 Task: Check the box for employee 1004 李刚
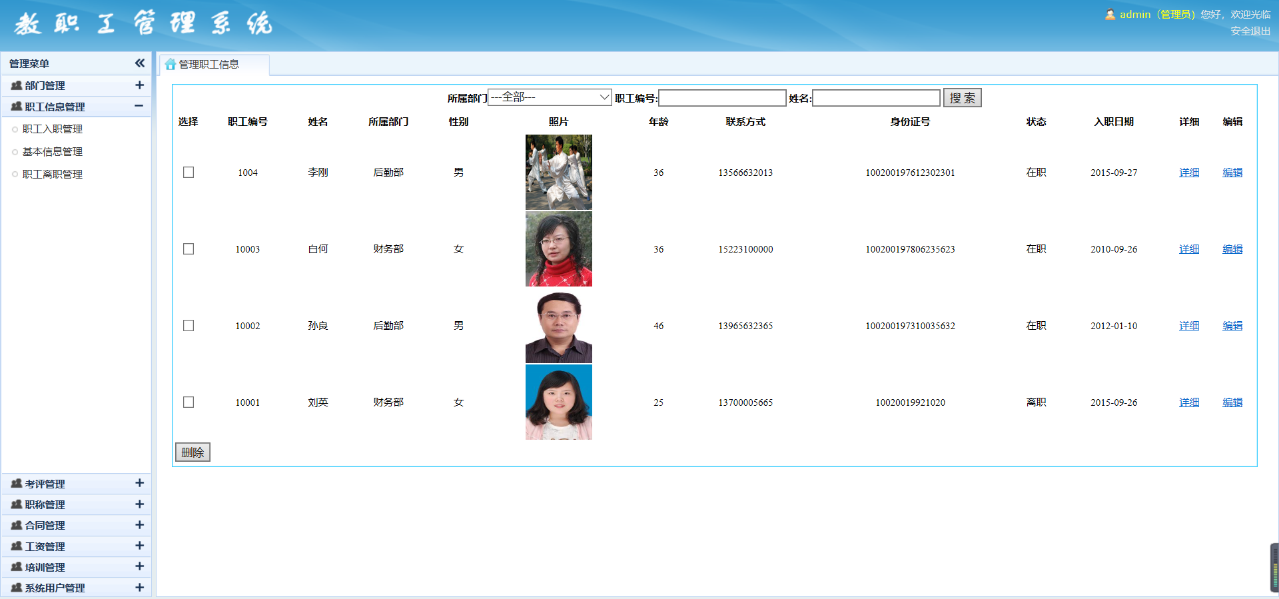189,173
